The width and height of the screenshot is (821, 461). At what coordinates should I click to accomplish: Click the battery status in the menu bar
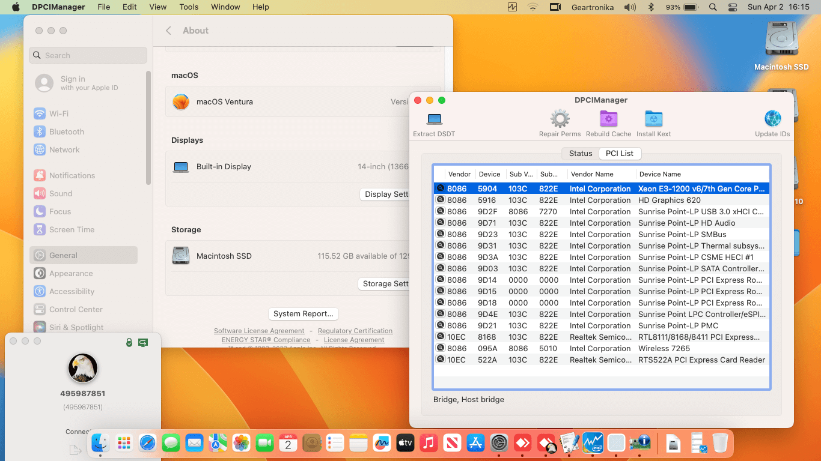[x=682, y=7]
